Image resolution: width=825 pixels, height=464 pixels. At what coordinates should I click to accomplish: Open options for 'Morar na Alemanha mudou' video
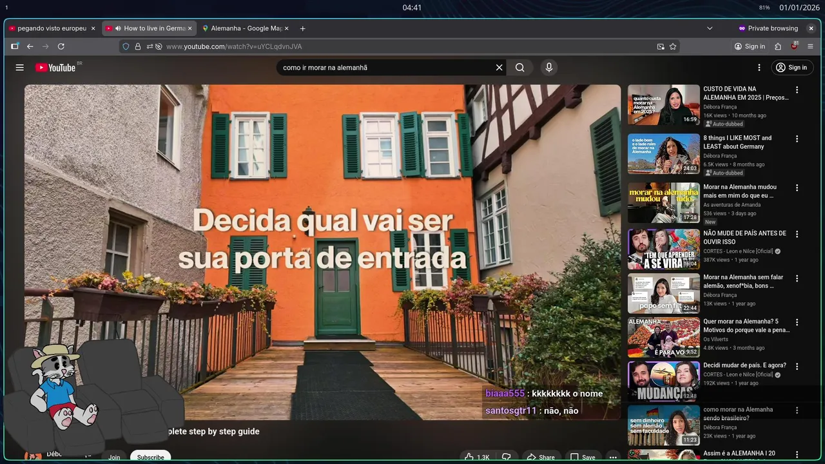point(797,188)
